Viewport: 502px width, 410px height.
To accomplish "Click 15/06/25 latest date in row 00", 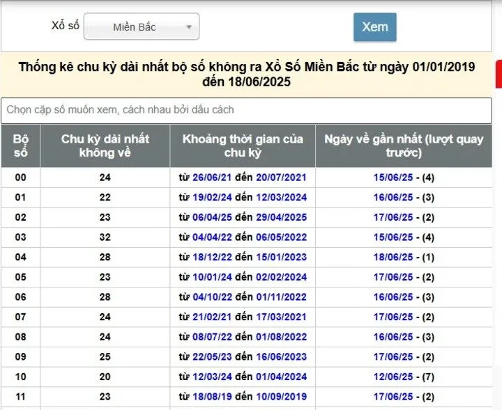I will pos(393,178).
